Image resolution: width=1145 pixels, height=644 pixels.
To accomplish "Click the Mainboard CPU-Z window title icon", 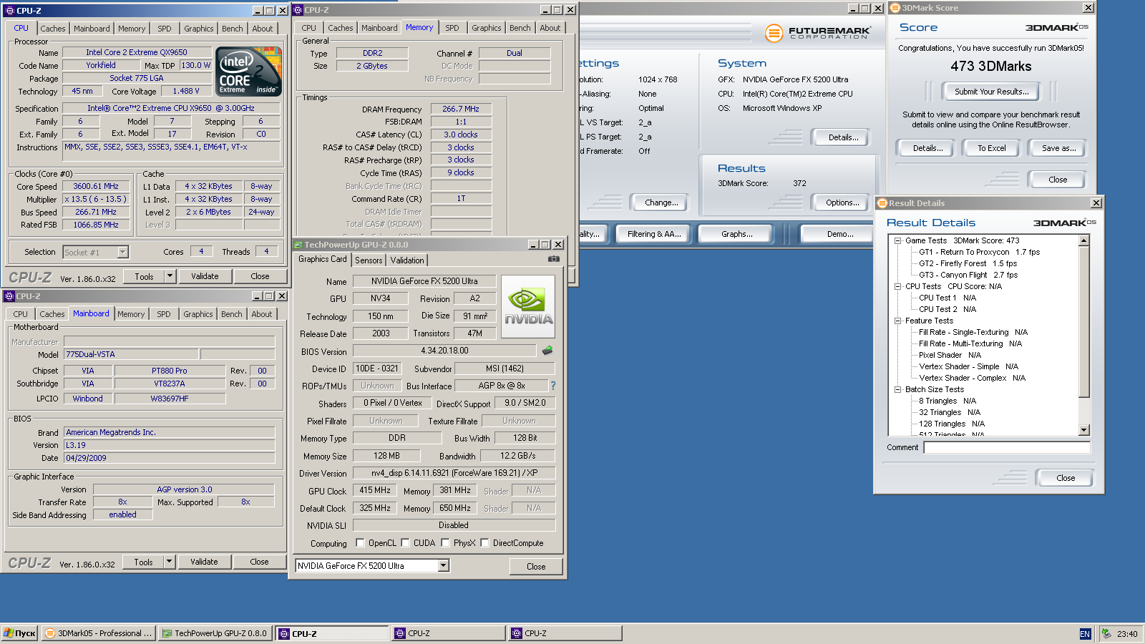I will pyautogui.click(x=9, y=296).
